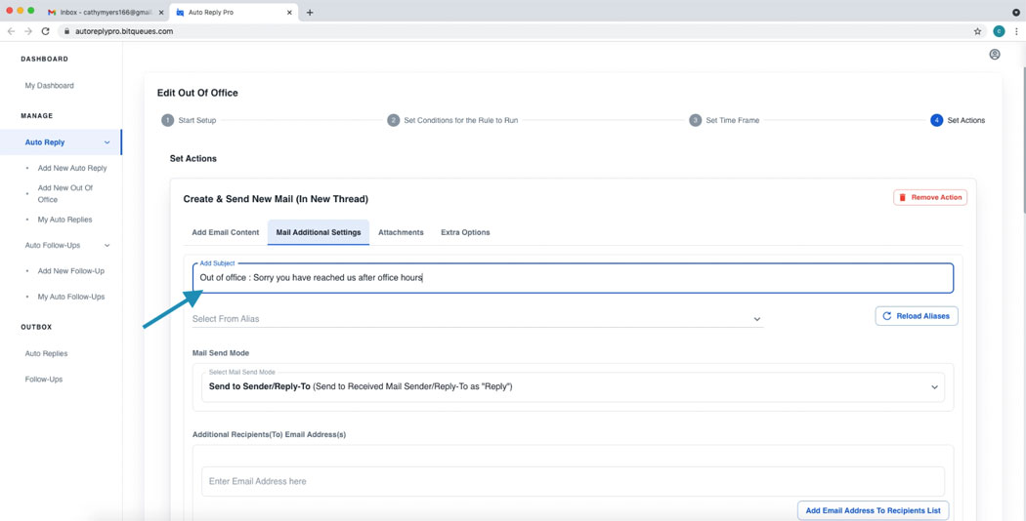
Task: Open Chrome three-dot menu
Action: 1016,30
